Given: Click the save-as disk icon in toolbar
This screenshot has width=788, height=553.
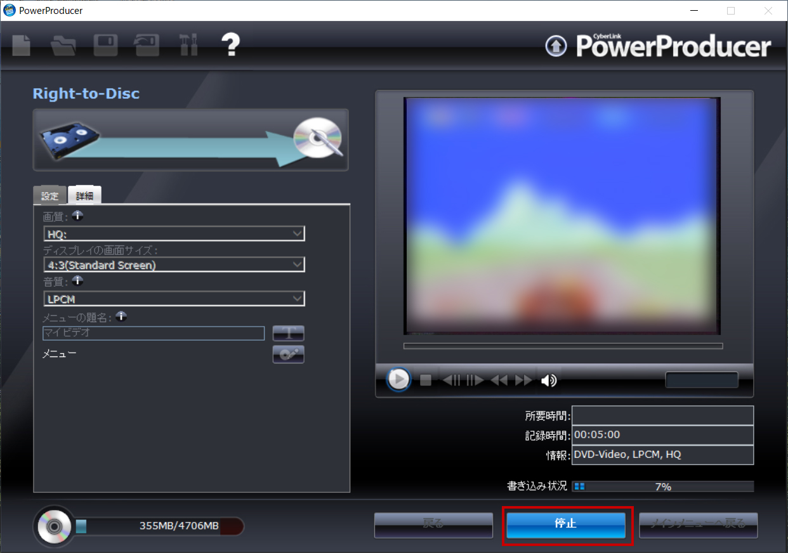Looking at the screenshot, I should click(x=147, y=46).
